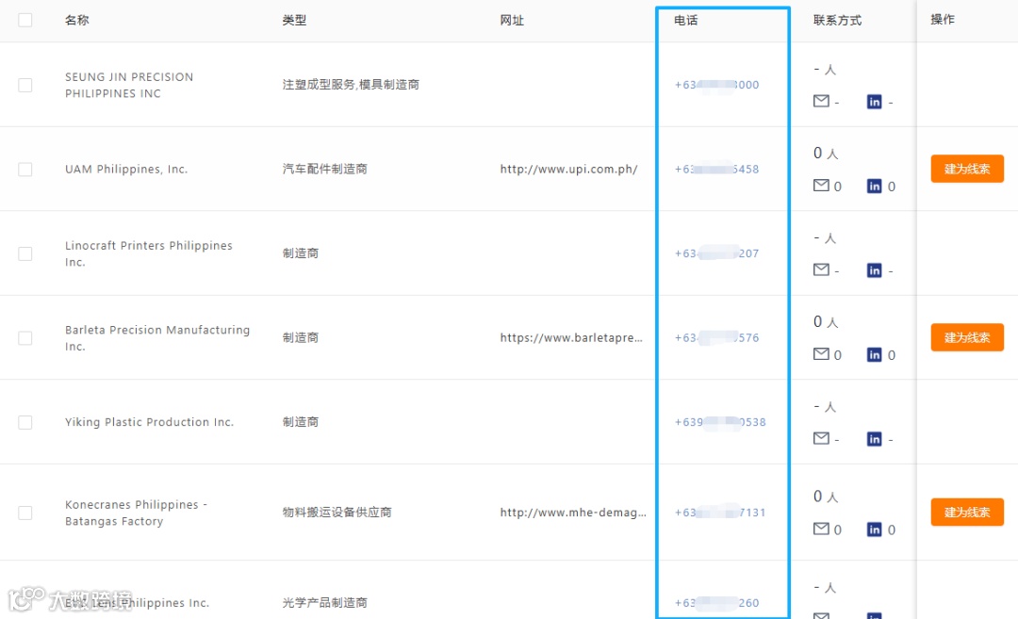Screen dimensions: 1018x619
Task: Click company name Konecranes Philippines - Batangas Factory
Action: (x=137, y=513)
